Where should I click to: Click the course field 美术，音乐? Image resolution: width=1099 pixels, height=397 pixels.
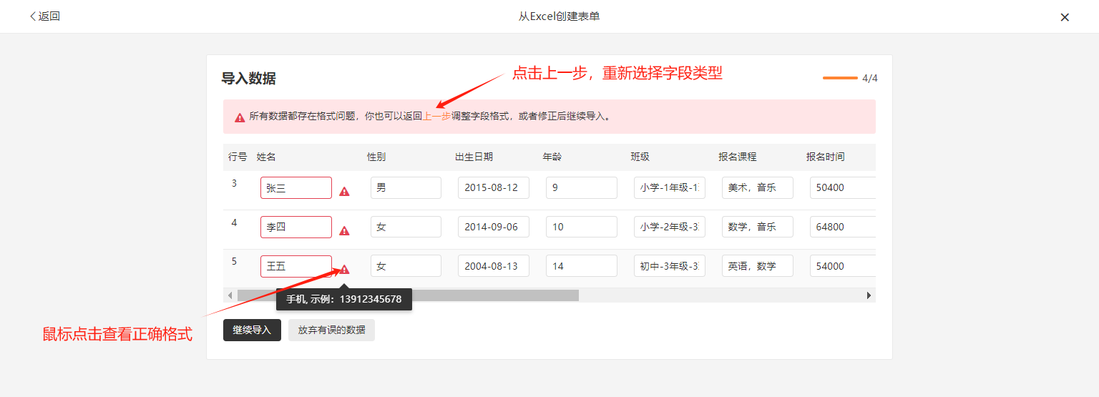point(758,188)
